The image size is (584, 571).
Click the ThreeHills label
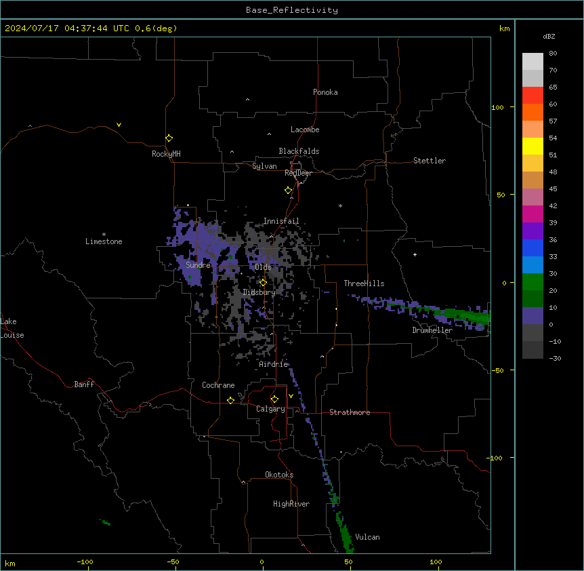pyautogui.click(x=364, y=283)
